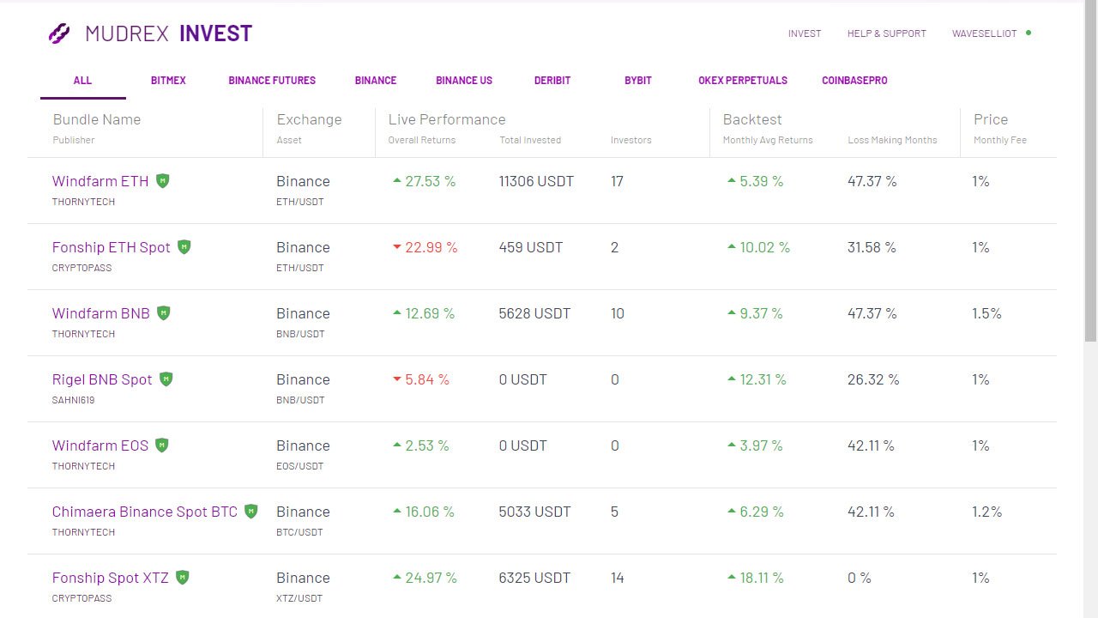The image size is (1098, 618).
Task: Click the Mudrex chain logo icon
Action: click(59, 33)
